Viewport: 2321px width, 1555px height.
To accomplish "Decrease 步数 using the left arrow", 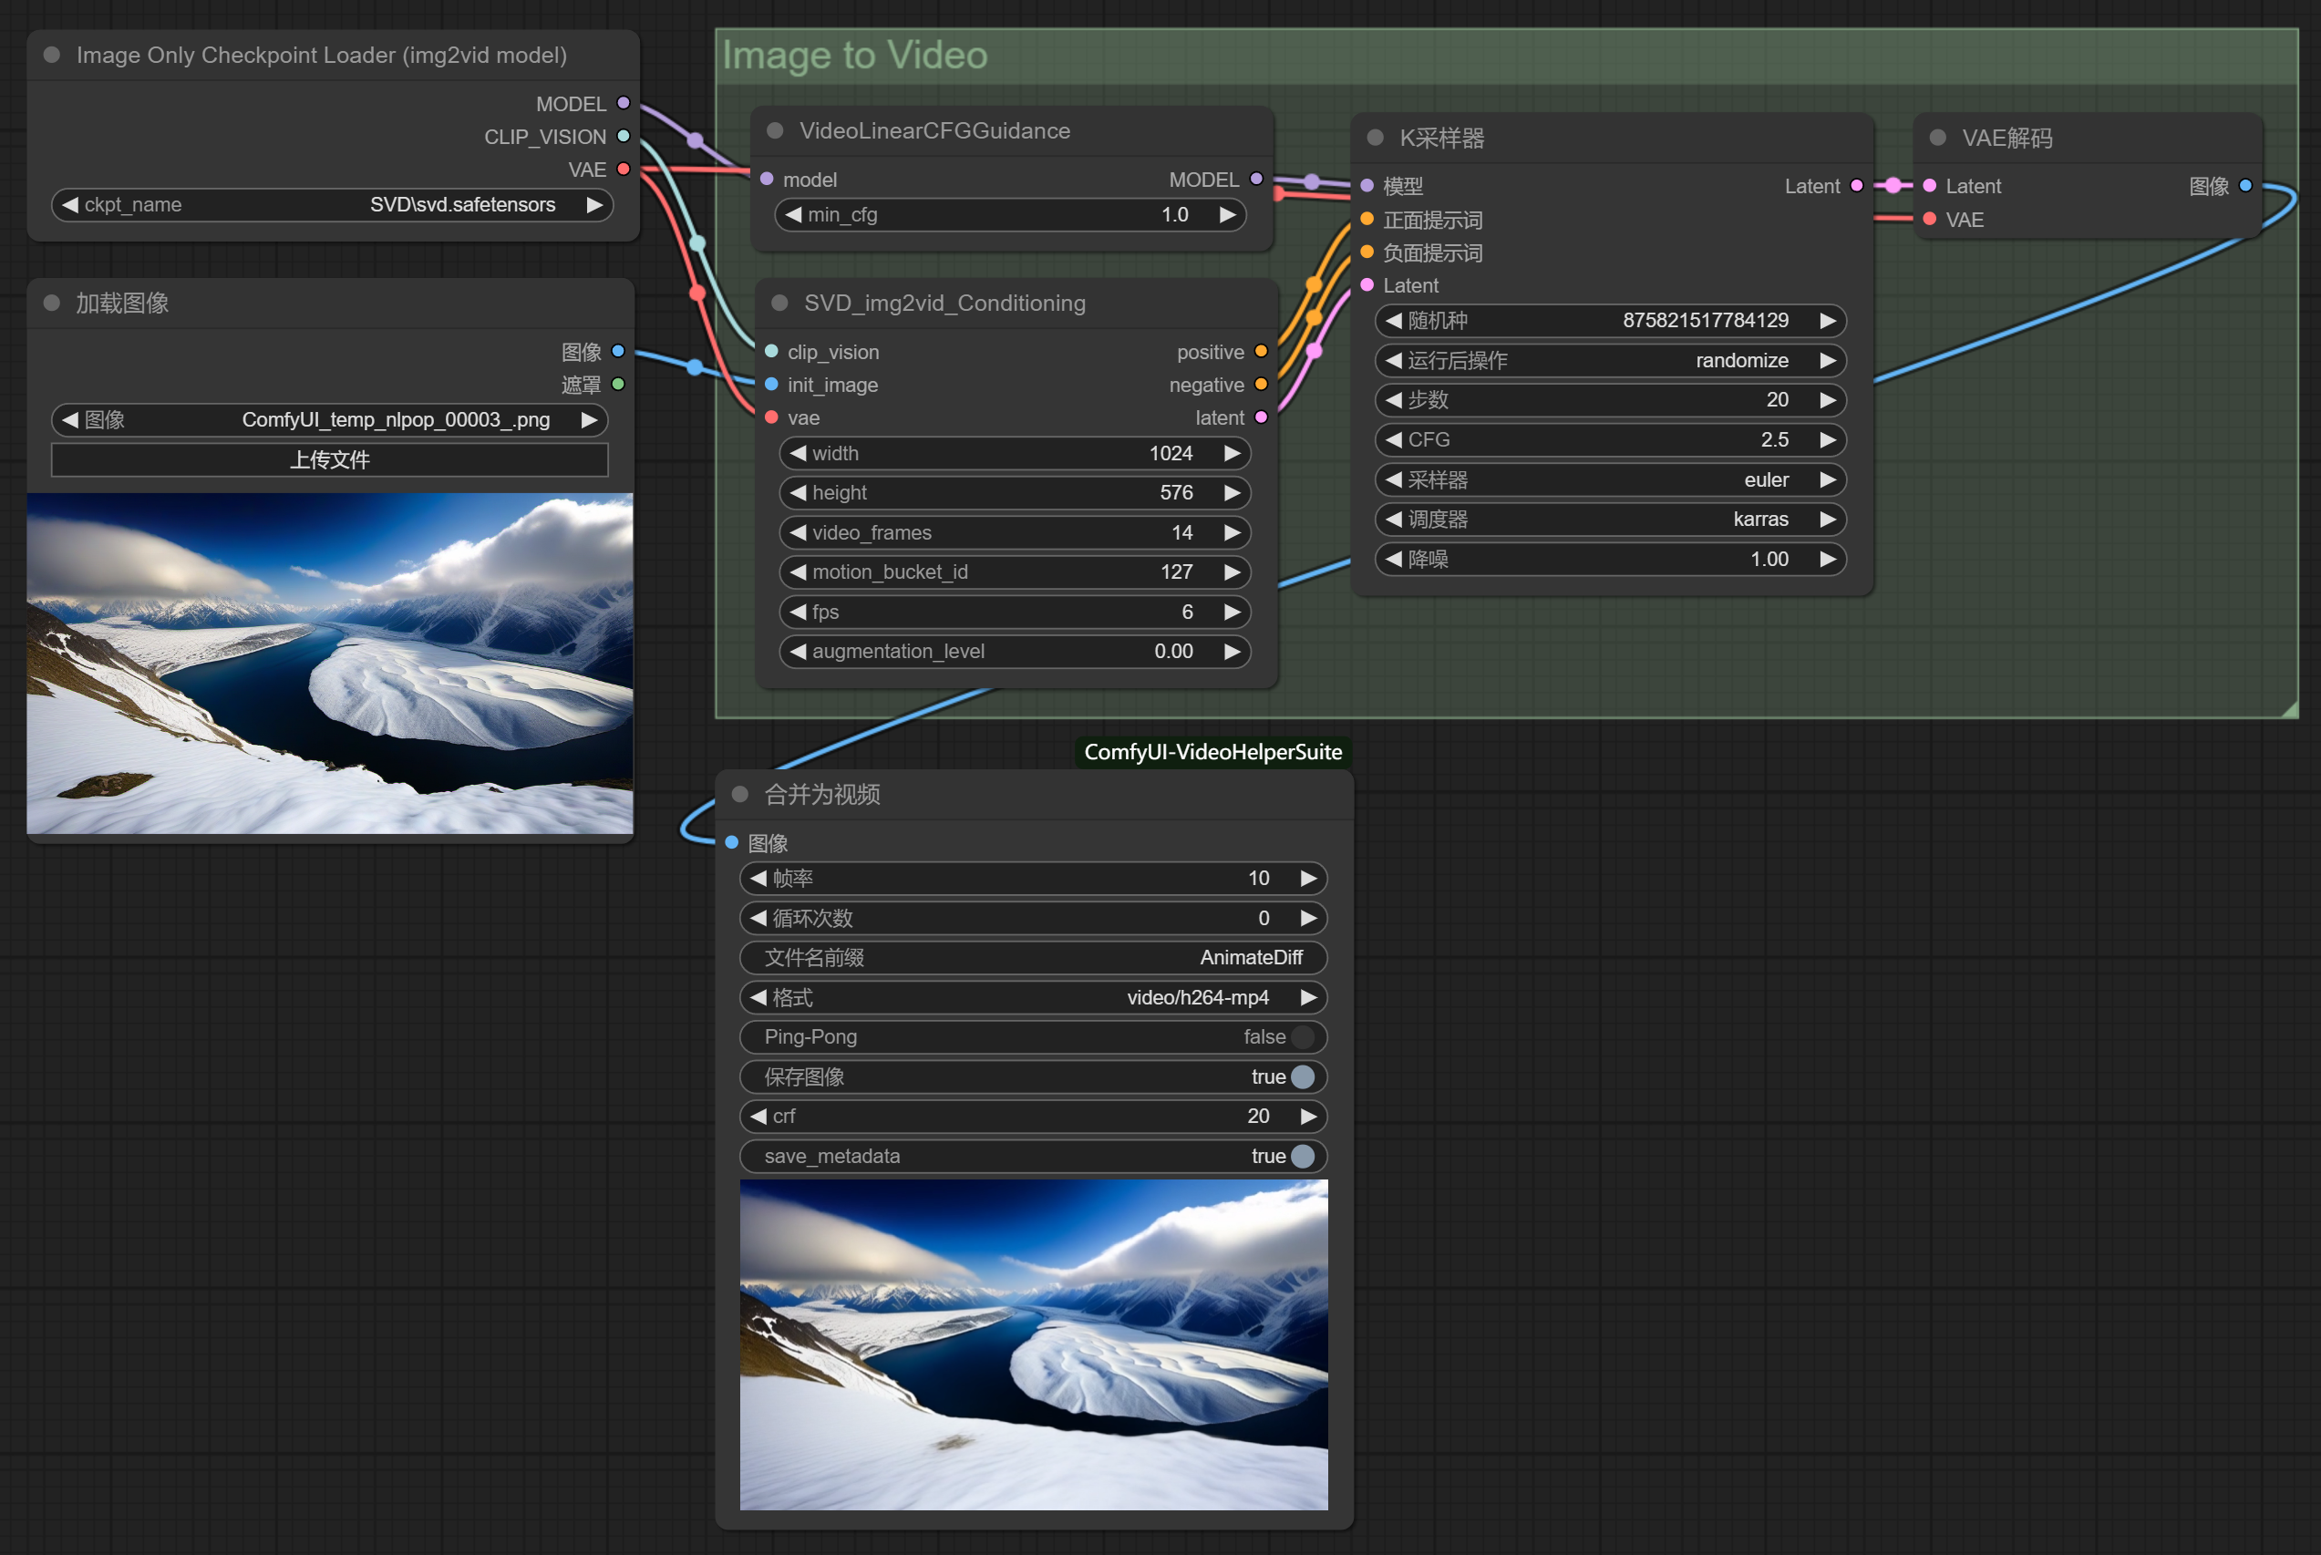I will click(1394, 399).
